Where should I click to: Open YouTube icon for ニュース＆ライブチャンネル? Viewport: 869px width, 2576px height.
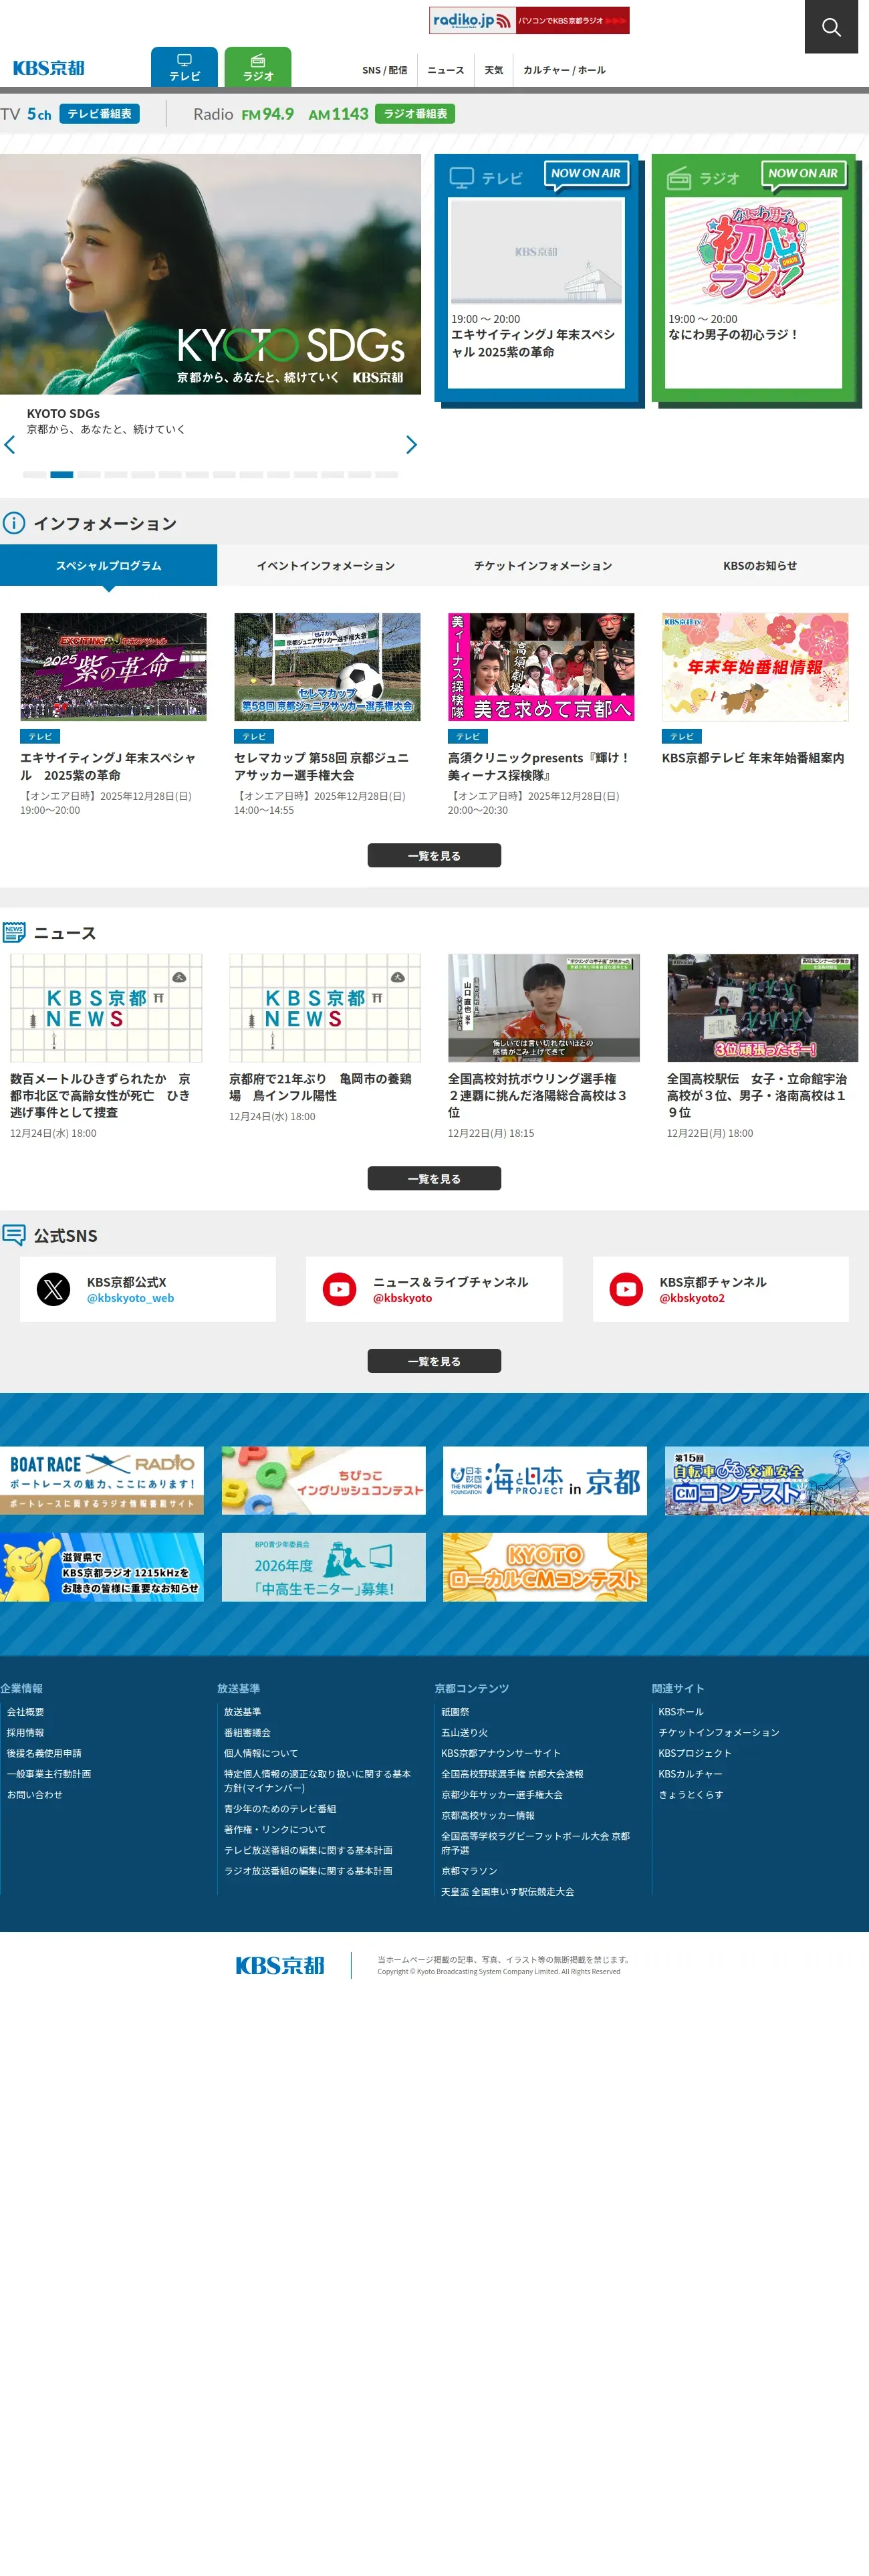(x=340, y=1290)
